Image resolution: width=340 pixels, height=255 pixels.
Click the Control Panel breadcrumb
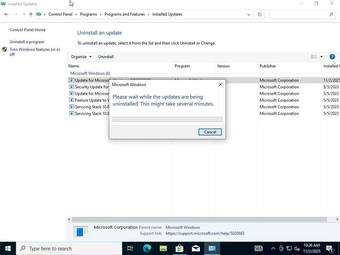tap(60, 14)
